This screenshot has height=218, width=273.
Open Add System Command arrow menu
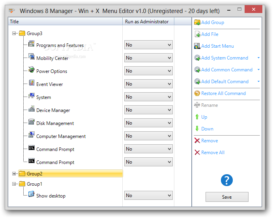pyautogui.click(x=258, y=58)
